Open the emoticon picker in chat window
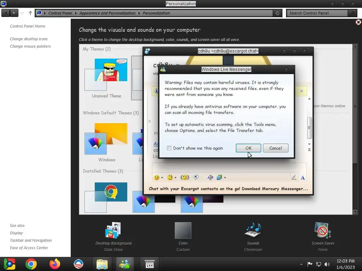This screenshot has height=271, width=362. [157, 177]
